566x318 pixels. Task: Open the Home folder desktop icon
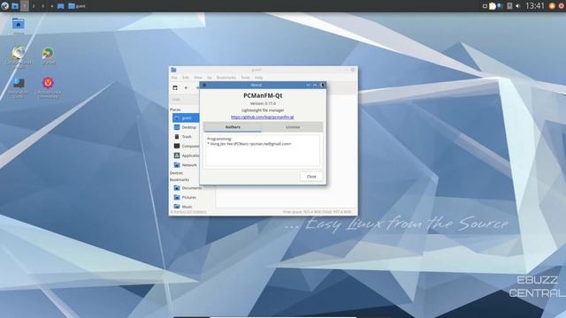click(x=18, y=25)
